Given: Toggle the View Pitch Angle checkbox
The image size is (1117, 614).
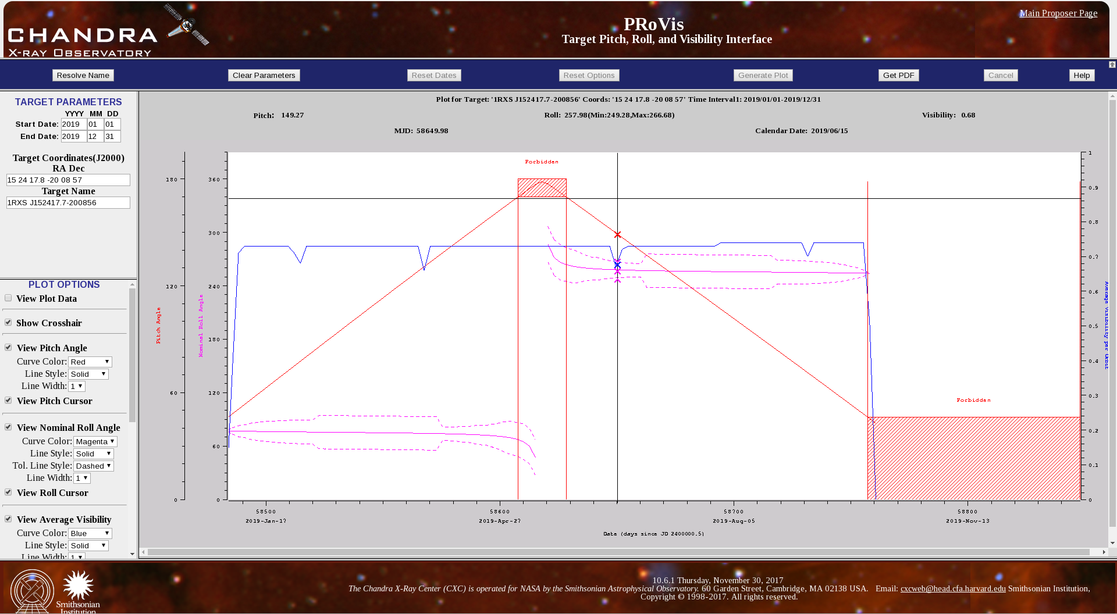Looking at the screenshot, I should (x=8, y=348).
